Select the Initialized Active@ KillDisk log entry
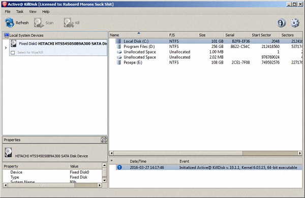 pos(209,167)
